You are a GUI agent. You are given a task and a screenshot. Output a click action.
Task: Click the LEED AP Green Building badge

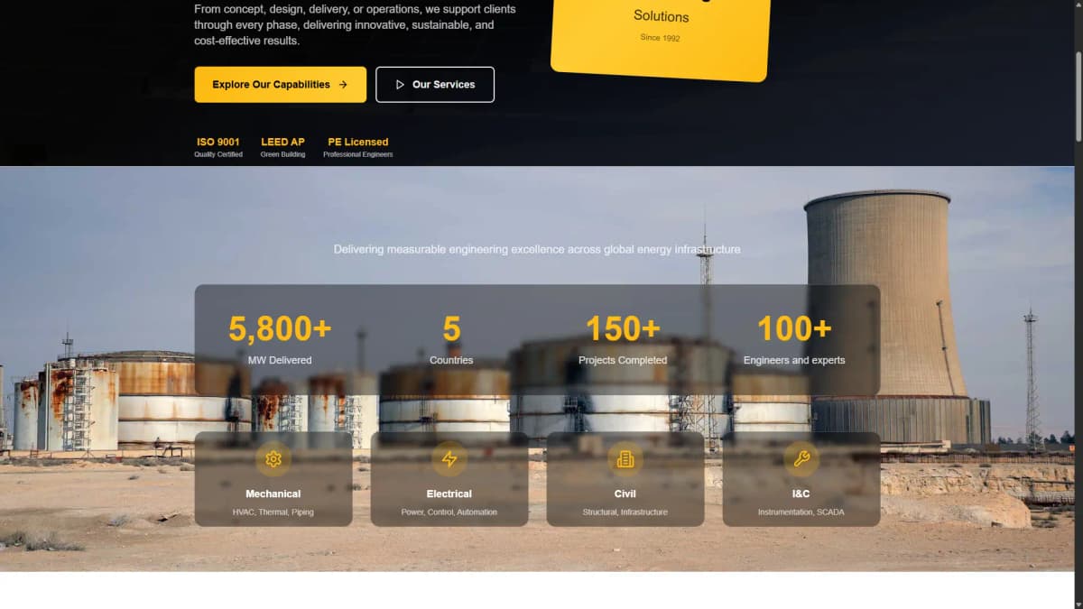[x=282, y=147]
